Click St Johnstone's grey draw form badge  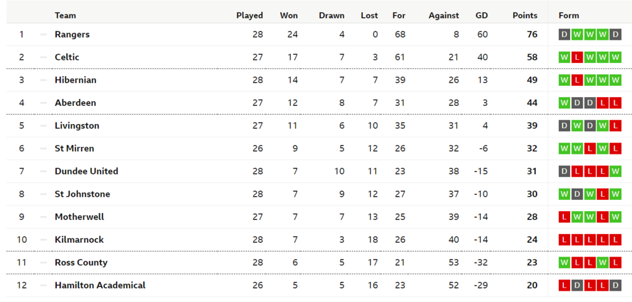(x=577, y=194)
